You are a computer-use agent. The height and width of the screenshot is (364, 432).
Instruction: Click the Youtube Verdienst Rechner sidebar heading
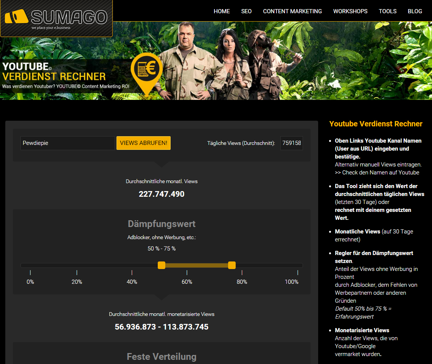pyautogui.click(x=376, y=124)
